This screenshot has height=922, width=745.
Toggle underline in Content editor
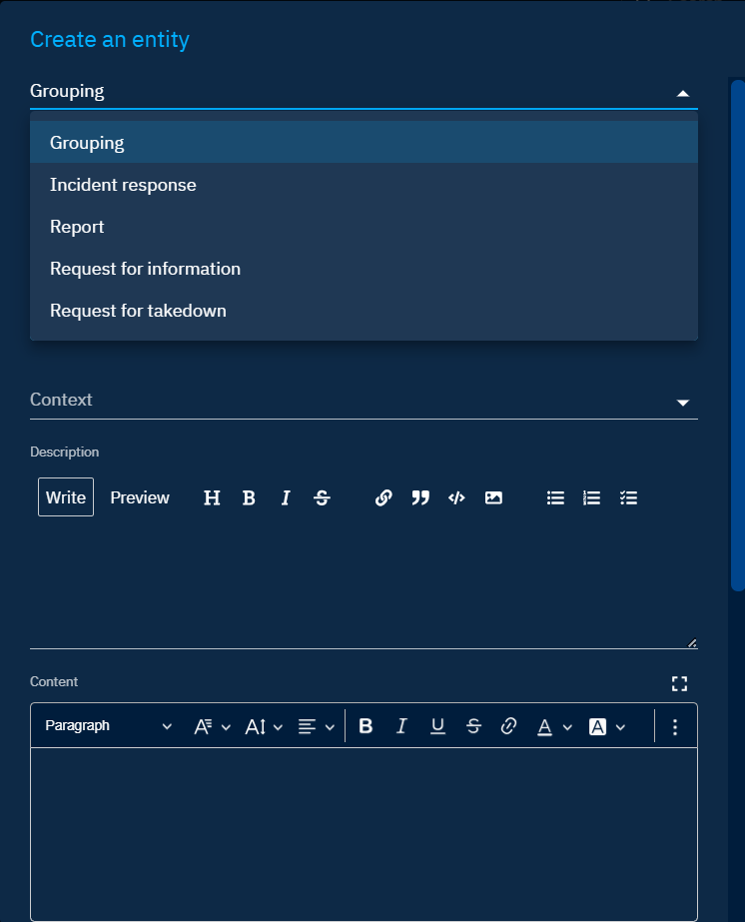pyautogui.click(x=437, y=726)
